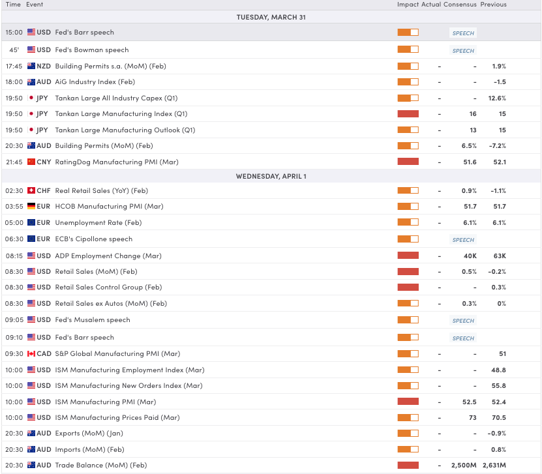This screenshot has width=542, height=474.
Task: Click the German flag next to HCOB Manufacturing PMI
Action: click(31, 206)
